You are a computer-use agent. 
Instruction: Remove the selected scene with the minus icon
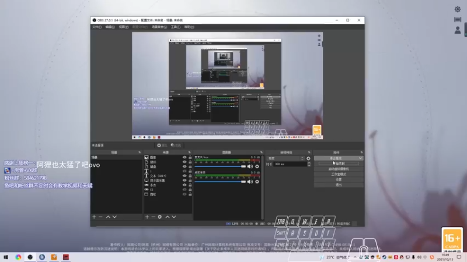(100, 217)
